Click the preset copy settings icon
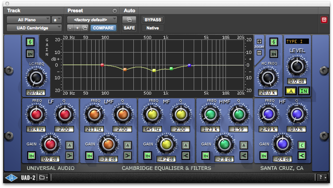Screen dimensions: 333x188 pyautogui.click(x=85, y=28)
